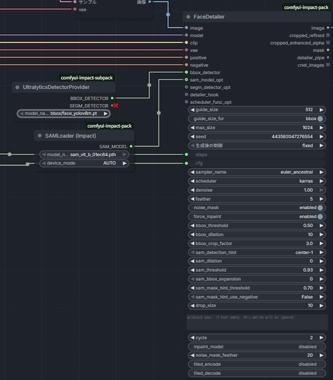Open the scheduler karras dropdown

tap(257, 181)
